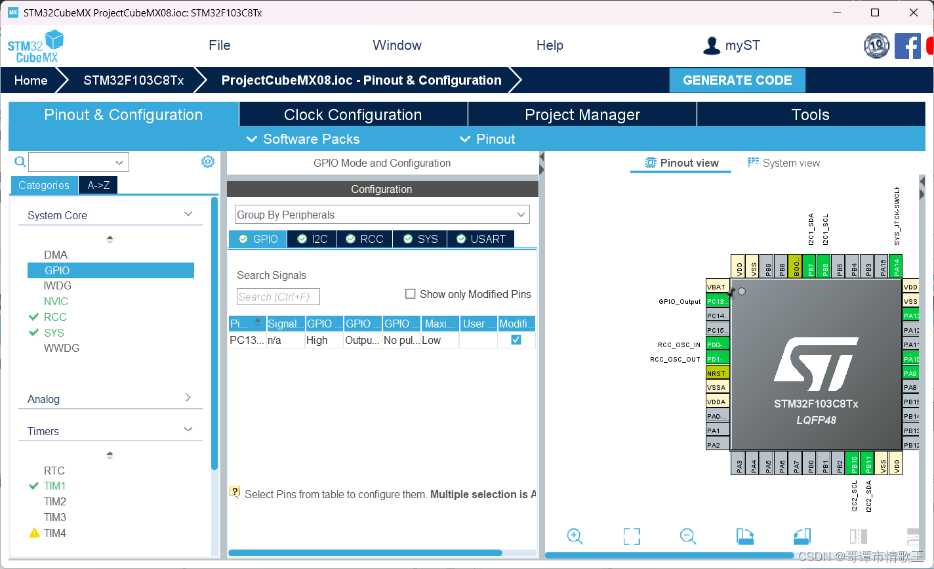Zoom out of the pinout view
Image resolution: width=934 pixels, height=569 pixels.
(x=687, y=536)
